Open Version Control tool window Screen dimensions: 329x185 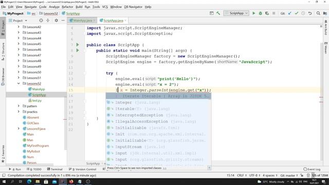point(82,169)
